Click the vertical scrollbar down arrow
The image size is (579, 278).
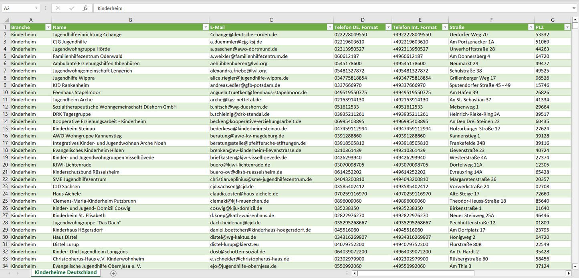[575, 266]
